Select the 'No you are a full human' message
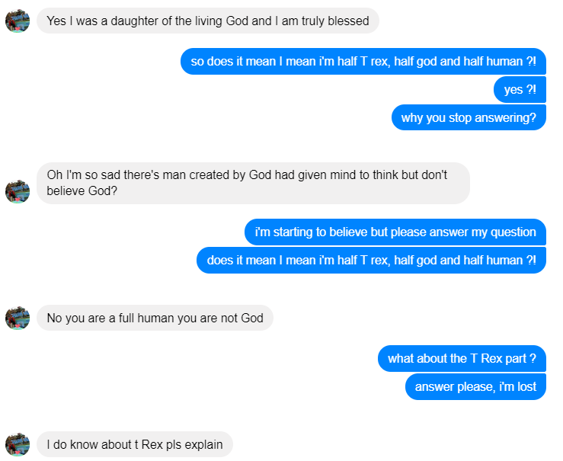Viewport: 563px width, 461px height. (155, 318)
